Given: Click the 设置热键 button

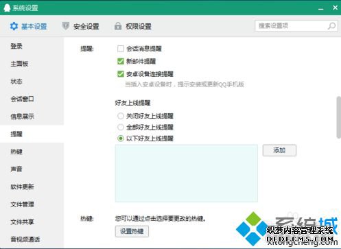Looking at the screenshot, I should pos(132,231).
